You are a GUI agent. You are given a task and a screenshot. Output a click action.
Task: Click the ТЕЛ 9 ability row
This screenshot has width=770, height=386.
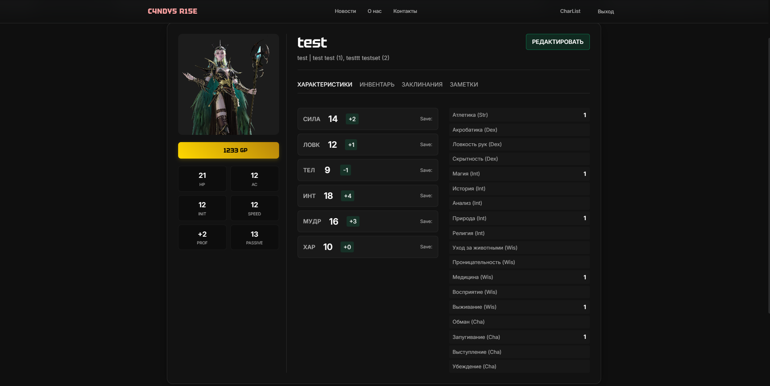point(368,170)
